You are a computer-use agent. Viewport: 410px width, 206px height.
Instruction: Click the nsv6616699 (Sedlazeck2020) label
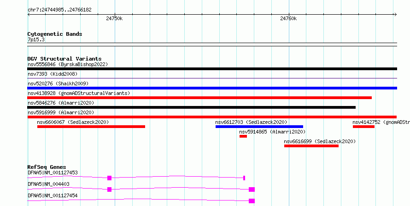pos(320,141)
